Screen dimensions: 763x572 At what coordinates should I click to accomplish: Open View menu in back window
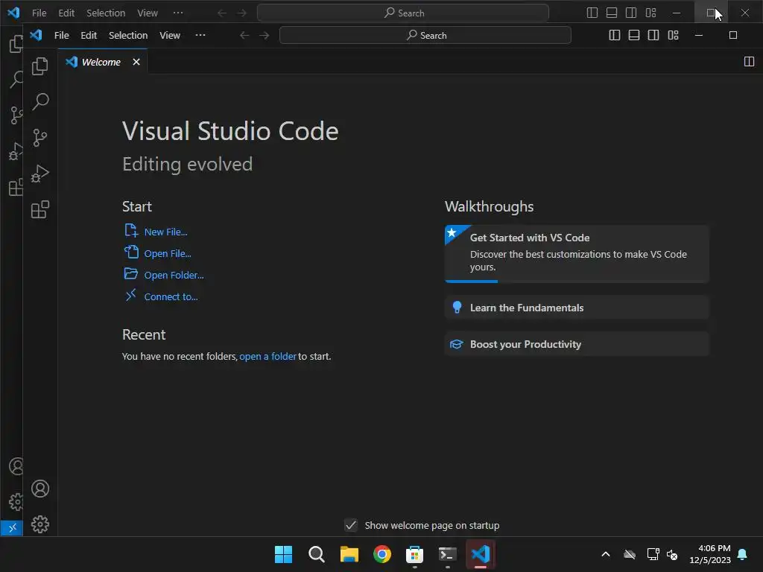click(x=148, y=13)
